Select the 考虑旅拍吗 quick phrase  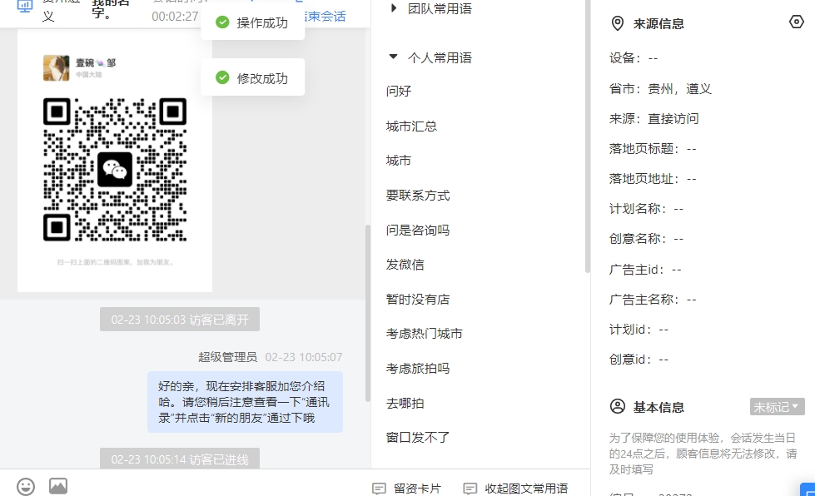[418, 368]
